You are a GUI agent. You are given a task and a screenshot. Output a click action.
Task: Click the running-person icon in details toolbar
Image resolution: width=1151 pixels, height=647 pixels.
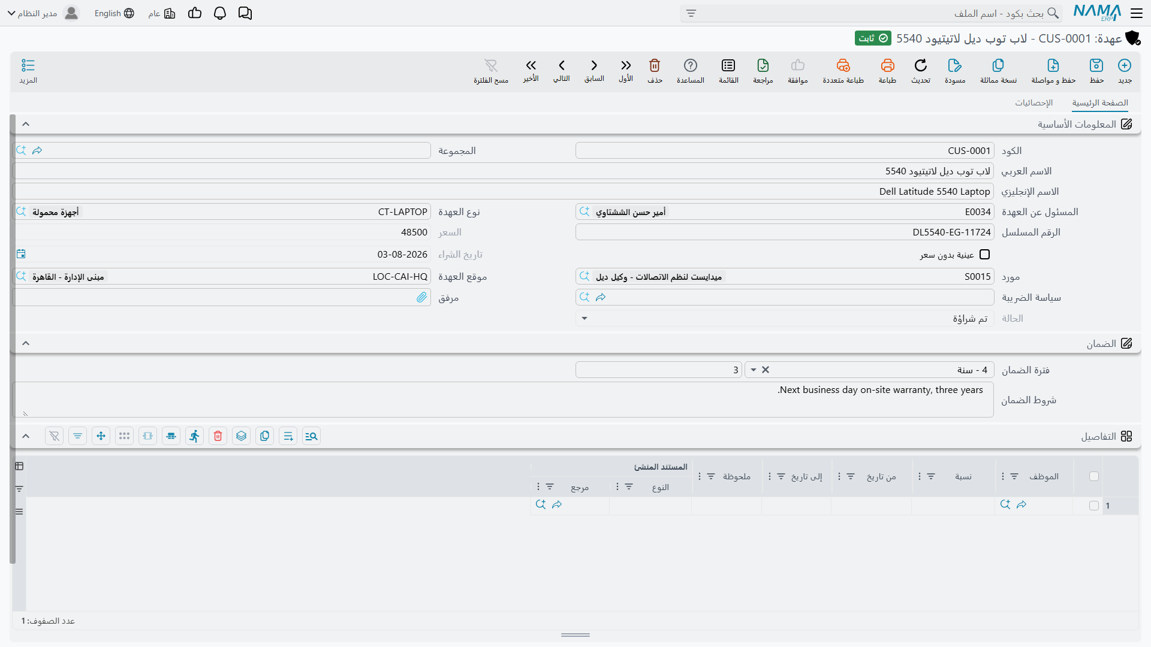tap(195, 436)
